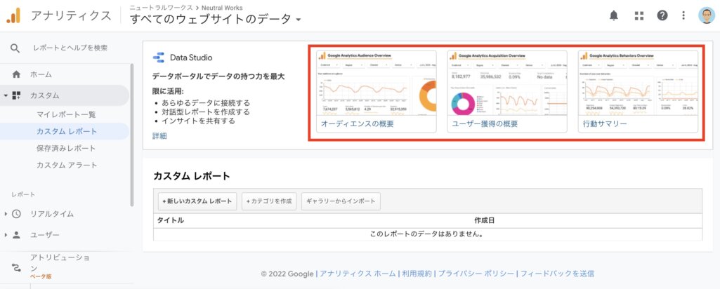The image size is (720, 289).
Task: Open 保存済みレポート
Action: (66, 148)
